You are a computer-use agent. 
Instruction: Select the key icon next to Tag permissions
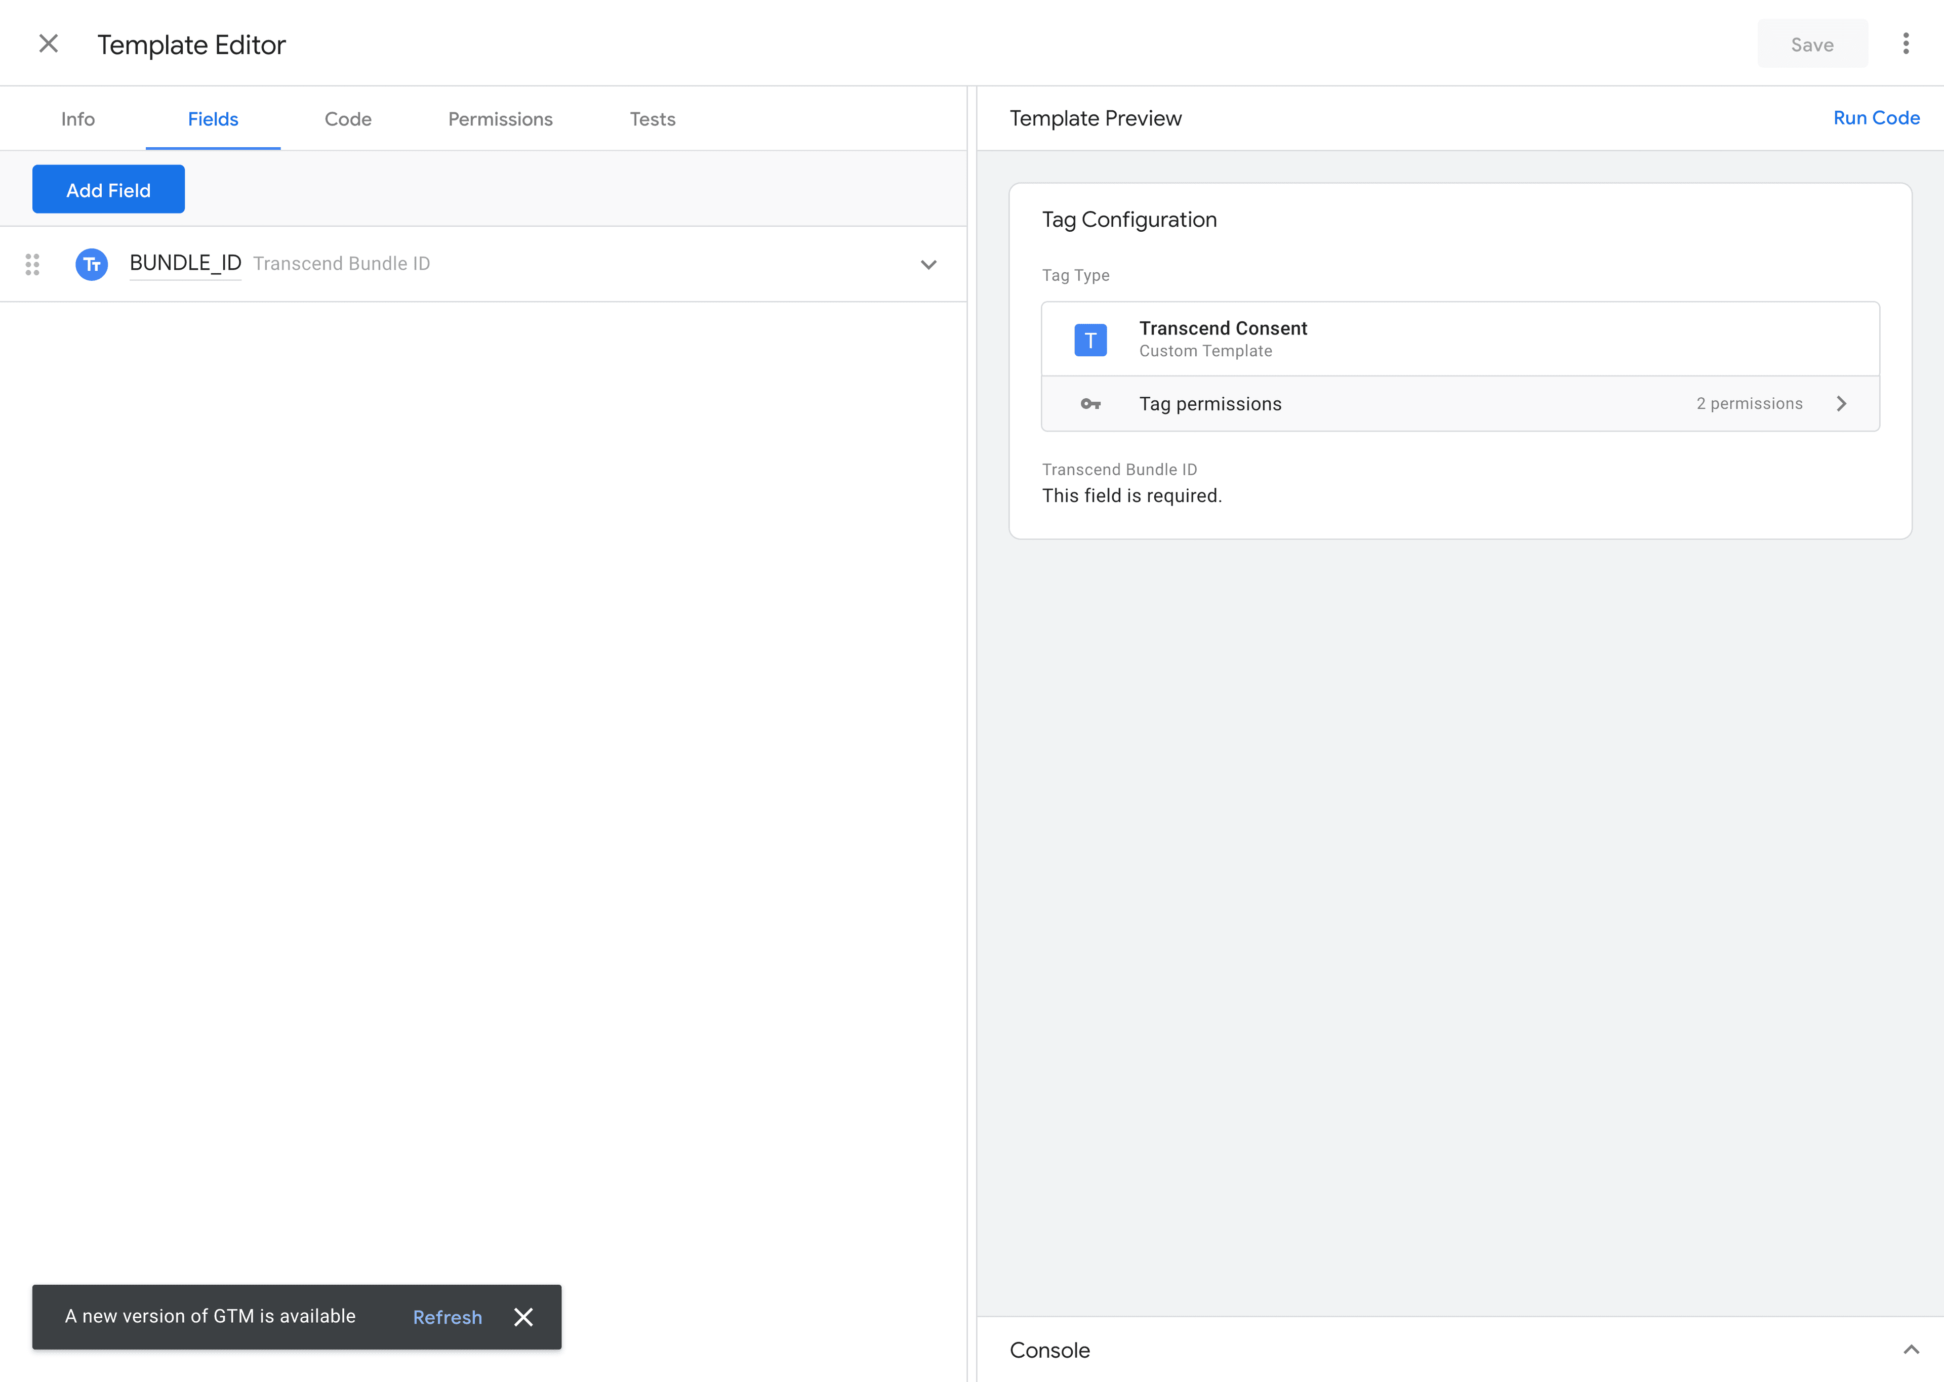(x=1090, y=403)
